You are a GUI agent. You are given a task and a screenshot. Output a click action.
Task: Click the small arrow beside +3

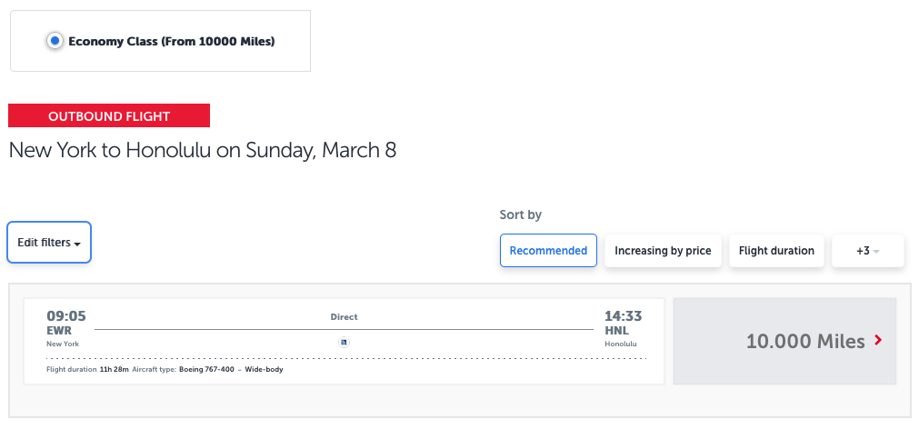tap(877, 252)
